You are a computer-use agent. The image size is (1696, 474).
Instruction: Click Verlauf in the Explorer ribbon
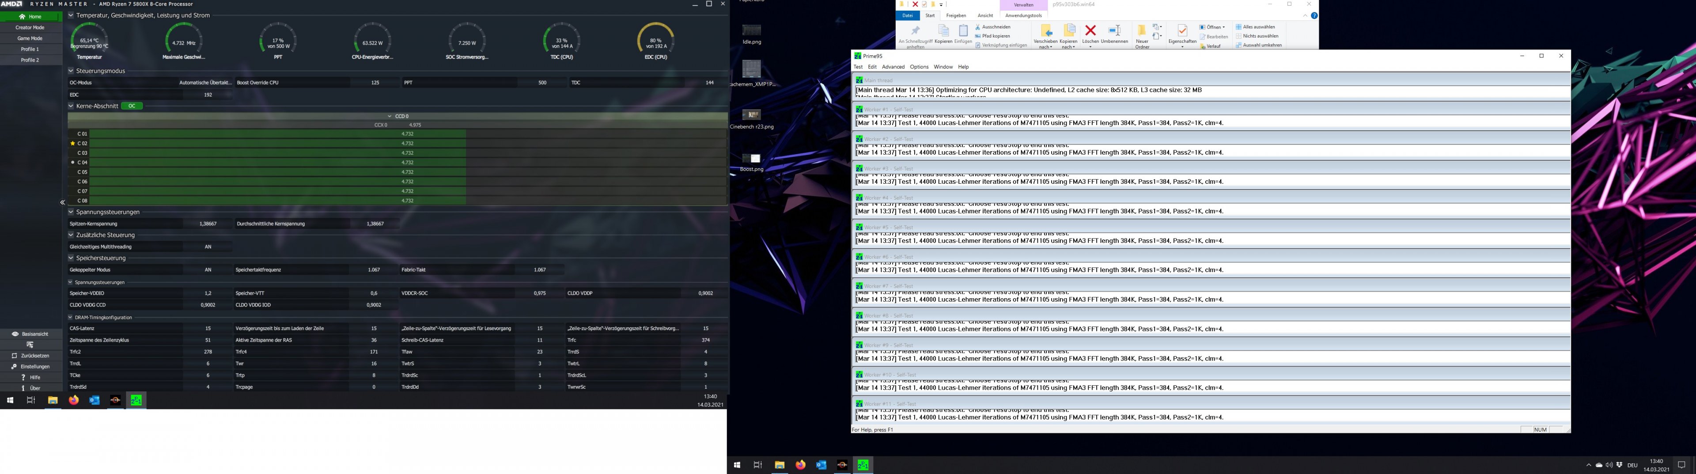coord(1210,46)
